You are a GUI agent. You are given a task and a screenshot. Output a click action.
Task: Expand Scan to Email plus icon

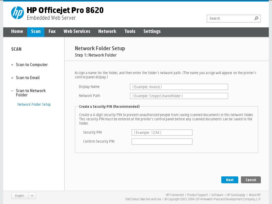point(12,78)
